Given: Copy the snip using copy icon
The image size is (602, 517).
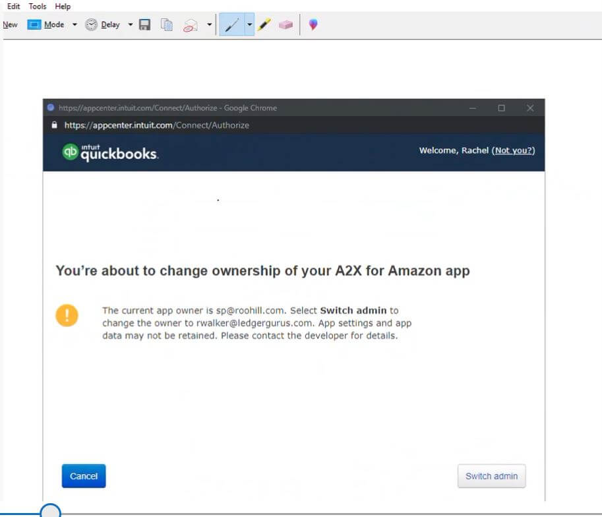Looking at the screenshot, I should [x=167, y=24].
